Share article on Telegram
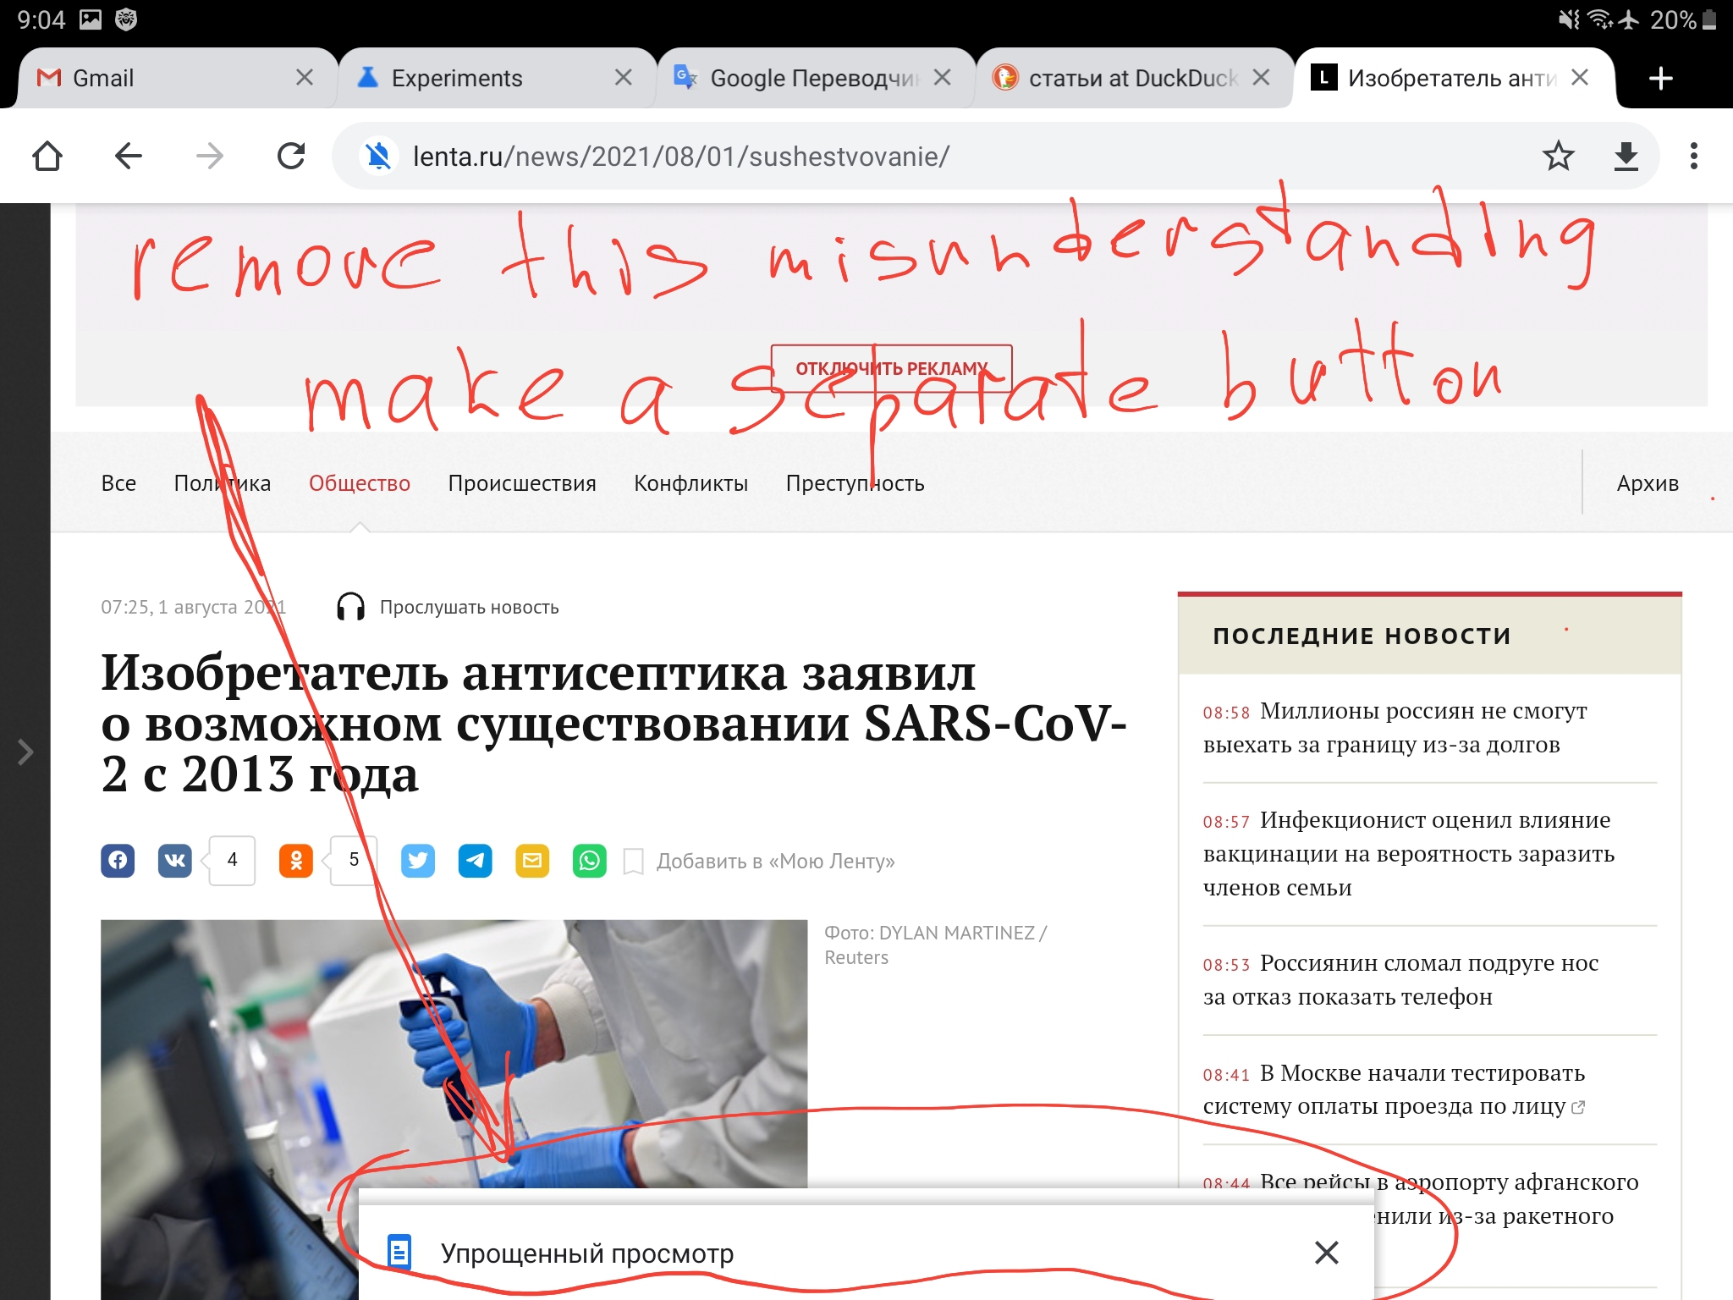This screenshot has width=1733, height=1300. [x=476, y=861]
